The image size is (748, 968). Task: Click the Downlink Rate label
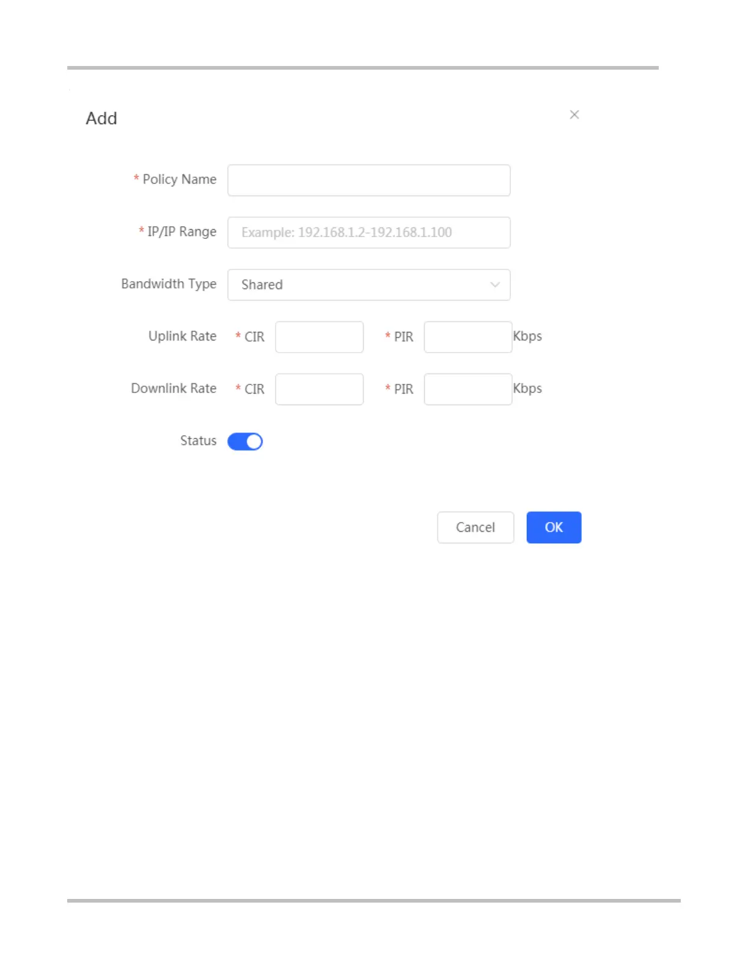point(174,389)
